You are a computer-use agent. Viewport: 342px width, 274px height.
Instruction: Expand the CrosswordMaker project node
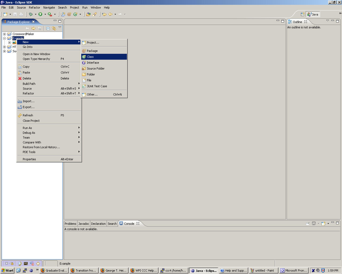coord(4,34)
